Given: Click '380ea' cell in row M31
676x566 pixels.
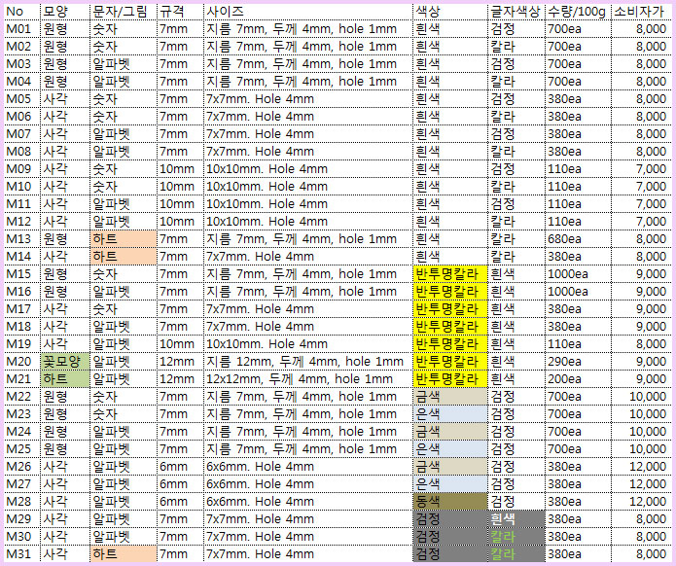Looking at the screenshot, I should pos(578,554).
